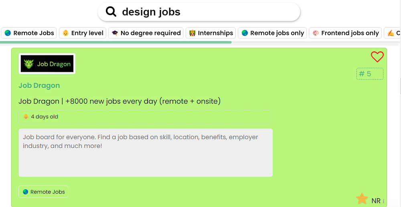Click the green horizontal filter scrollbar
Viewport: 401px width, 207px height.
point(115,42)
